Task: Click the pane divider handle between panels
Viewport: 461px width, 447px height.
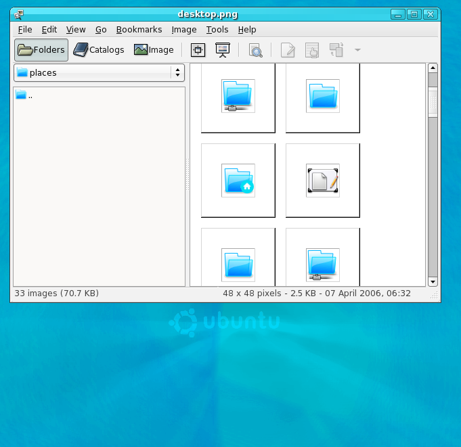Action: 188,174
